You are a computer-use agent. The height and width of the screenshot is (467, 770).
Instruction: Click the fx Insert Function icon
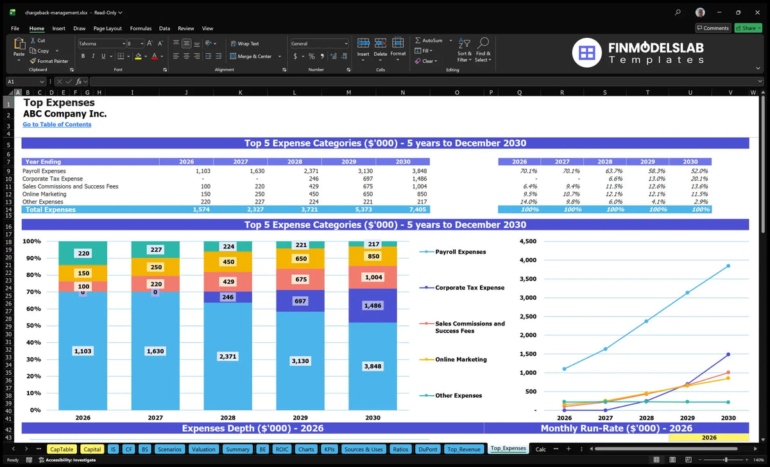tap(78, 81)
